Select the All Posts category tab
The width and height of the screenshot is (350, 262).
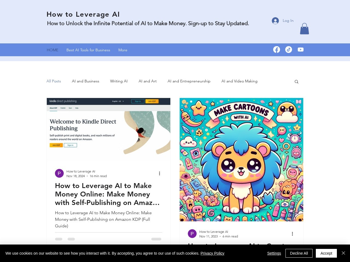[x=54, y=81]
